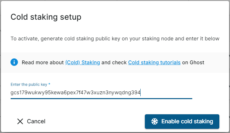Place cursor at end of the public key
Image resolution: width=230 pixels, height=133 pixels.
[x=141, y=93]
